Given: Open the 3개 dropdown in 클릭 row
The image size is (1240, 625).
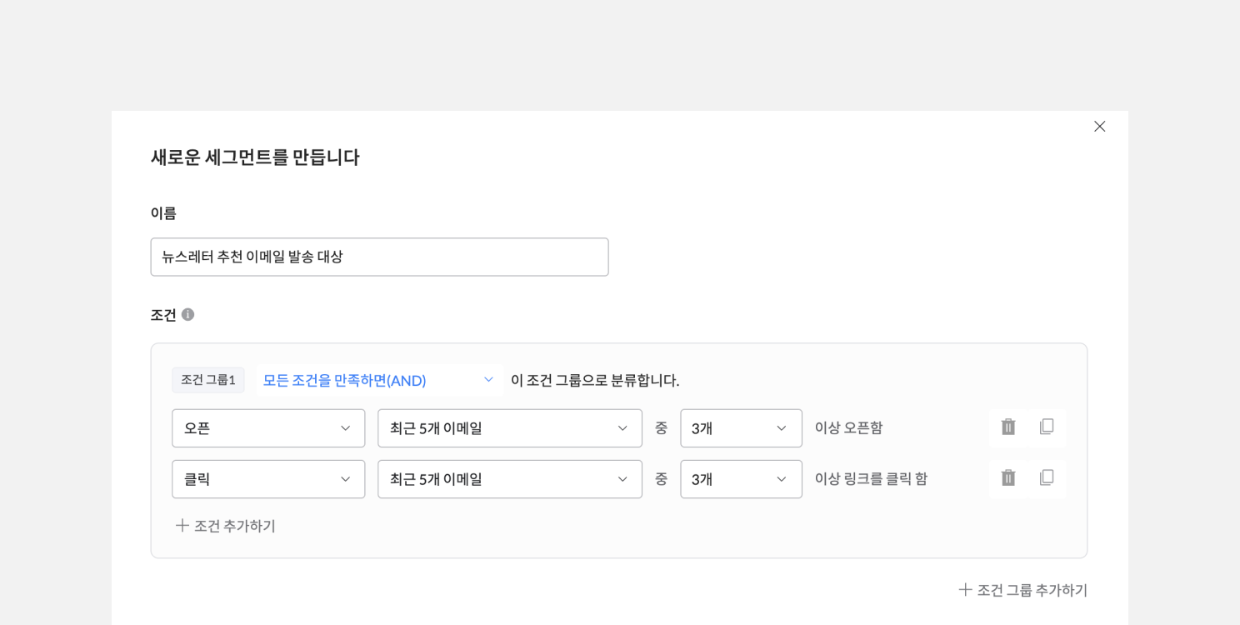Looking at the screenshot, I should click(x=741, y=479).
